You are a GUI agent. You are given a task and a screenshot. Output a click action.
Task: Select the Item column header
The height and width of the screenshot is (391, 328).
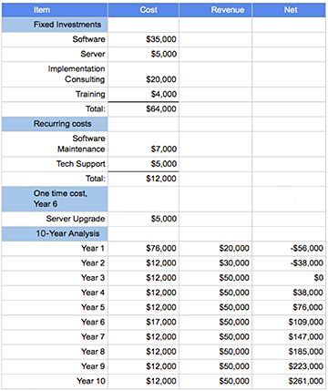[x=55, y=10]
